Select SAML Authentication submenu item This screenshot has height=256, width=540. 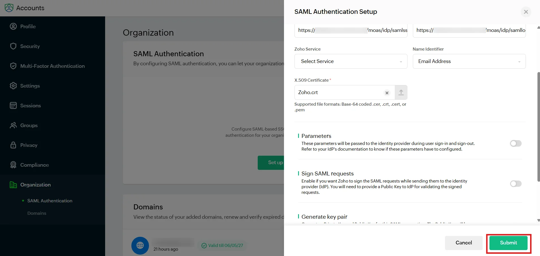tap(50, 201)
